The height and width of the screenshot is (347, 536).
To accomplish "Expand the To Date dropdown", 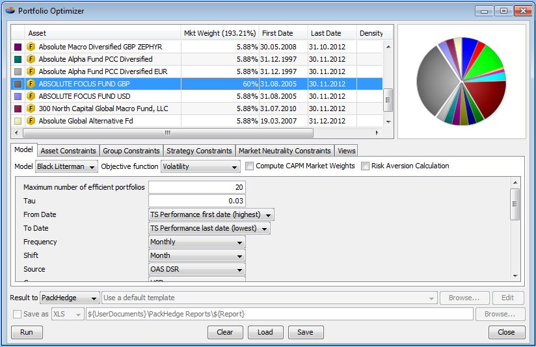I will click(209, 228).
